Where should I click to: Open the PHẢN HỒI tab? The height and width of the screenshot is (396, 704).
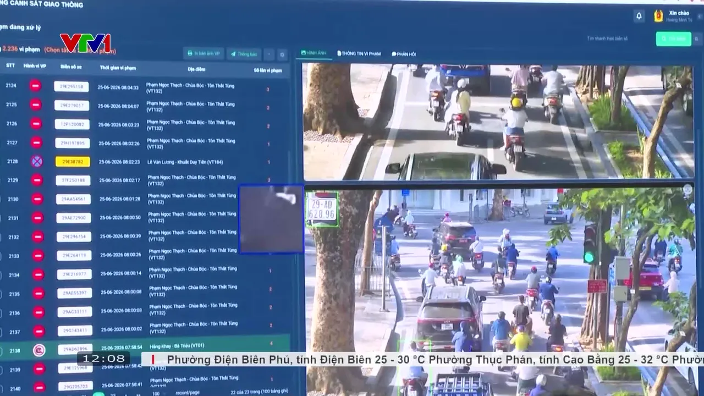coord(404,54)
